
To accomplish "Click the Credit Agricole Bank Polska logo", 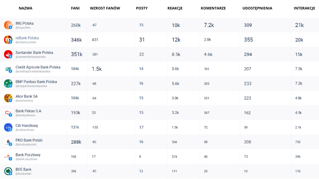I will (x=8, y=69).
